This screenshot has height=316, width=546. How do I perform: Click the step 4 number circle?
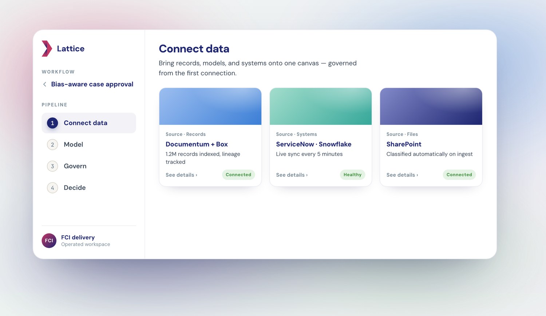click(x=52, y=188)
